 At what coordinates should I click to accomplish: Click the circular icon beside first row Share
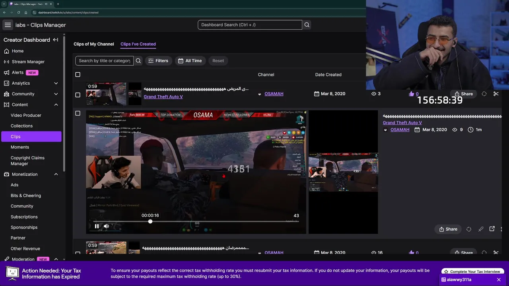[484, 94]
